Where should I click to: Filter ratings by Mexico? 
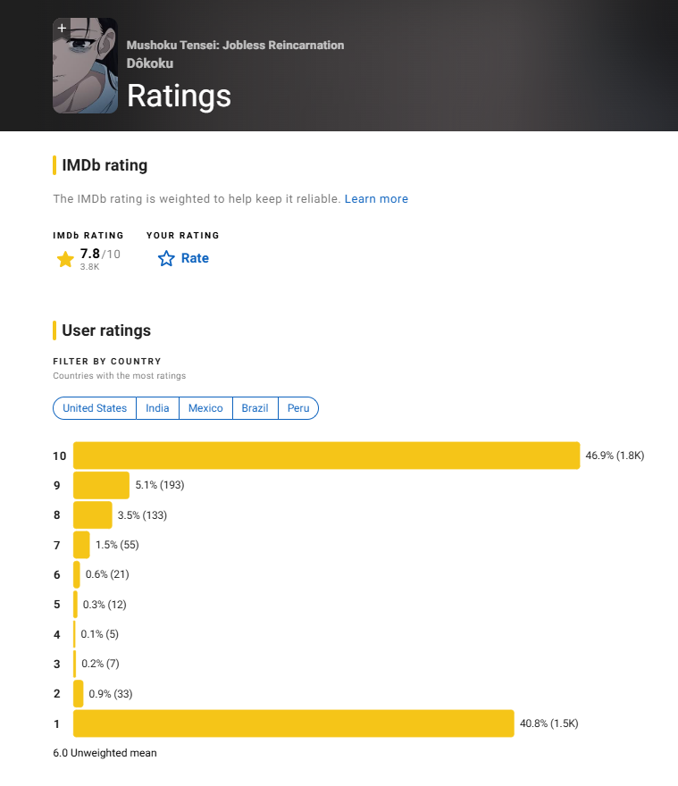pyautogui.click(x=205, y=408)
